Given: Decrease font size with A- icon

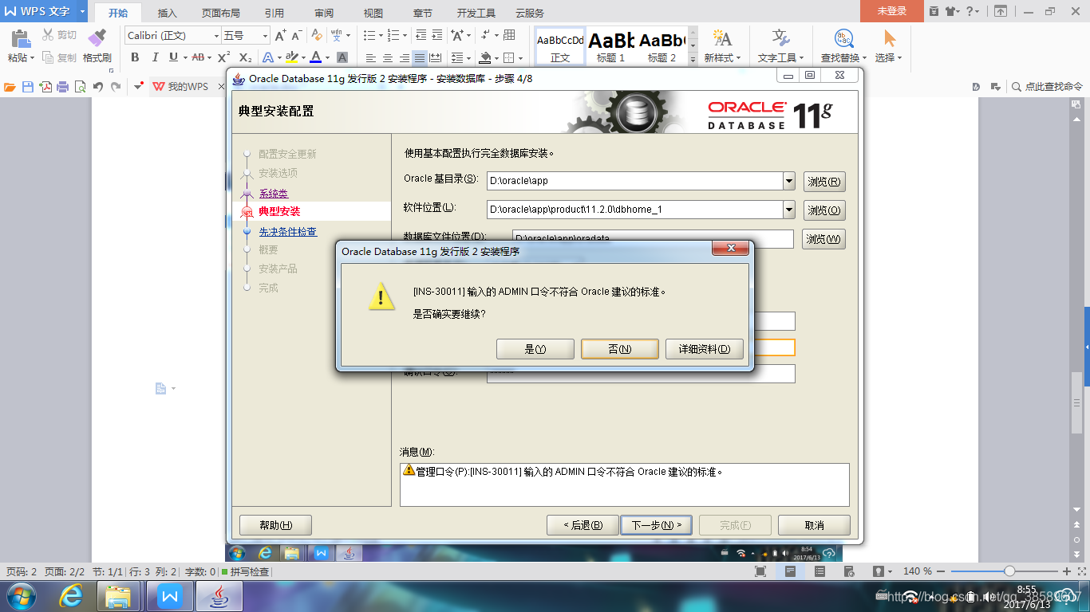Looking at the screenshot, I should tap(296, 36).
